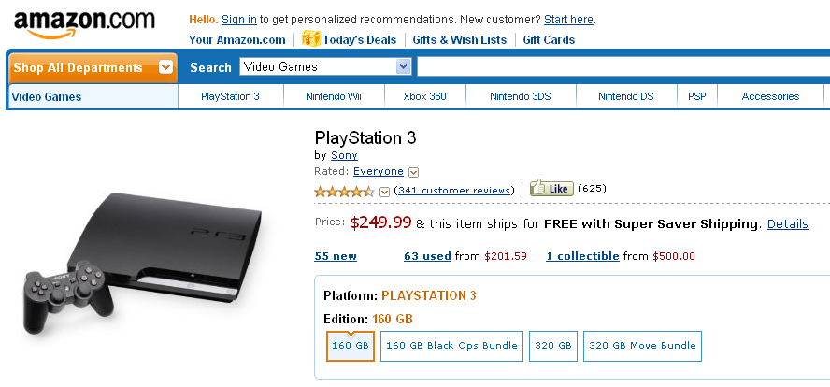Image resolution: width=830 pixels, height=387 pixels.
Task: Expand the Shop All Departments arrow
Action: pos(166,67)
